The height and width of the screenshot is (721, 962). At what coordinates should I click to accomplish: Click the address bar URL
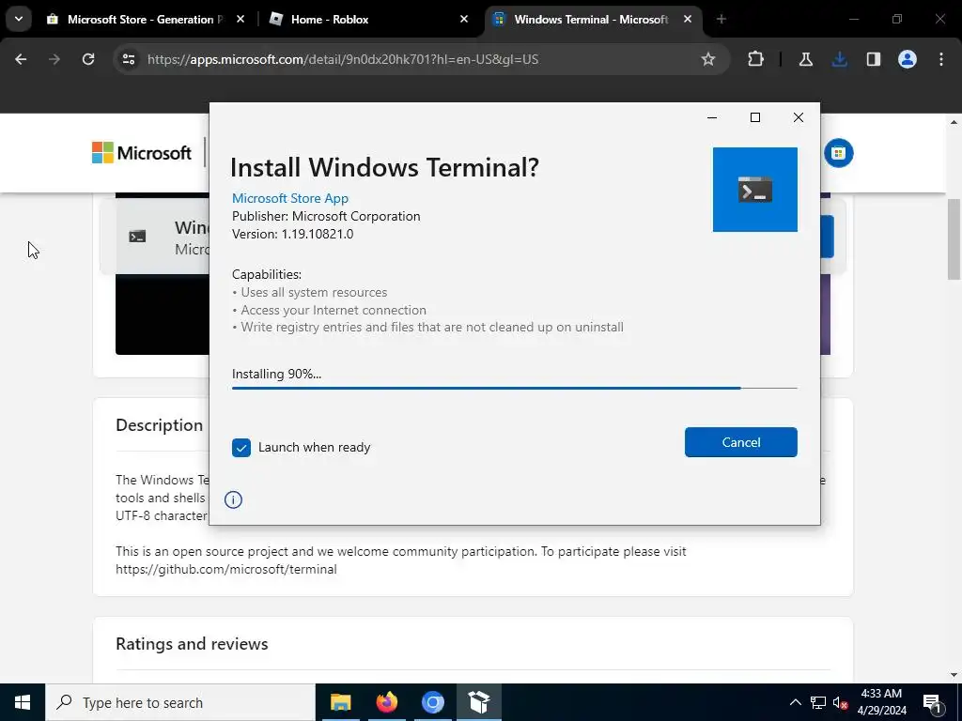[343, 59]
